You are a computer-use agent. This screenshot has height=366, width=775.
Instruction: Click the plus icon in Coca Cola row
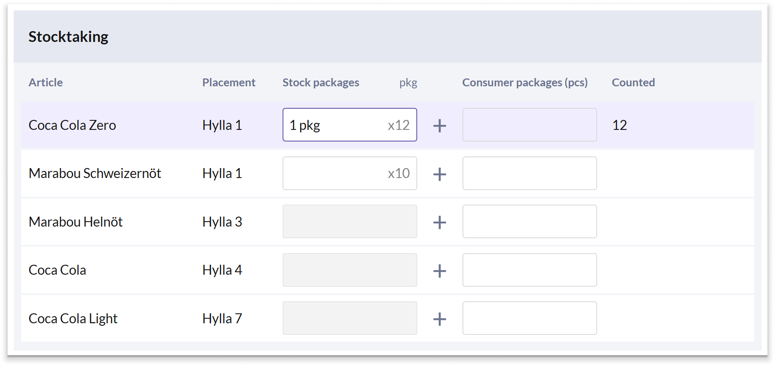click(439, 271)
